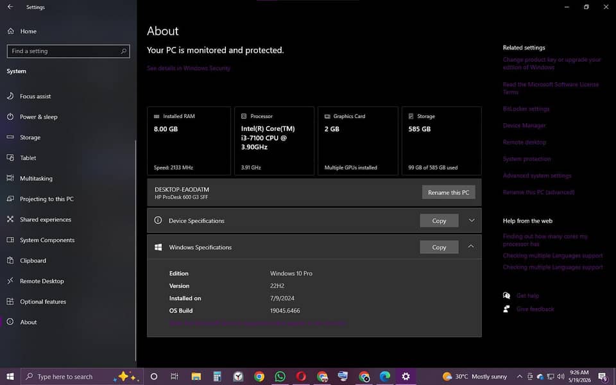The height and width of the screenshot is (385, 616).
Task: Open Read the Microsoft Software License Terms
Action: pyautogui.click(x=551, y=88)
